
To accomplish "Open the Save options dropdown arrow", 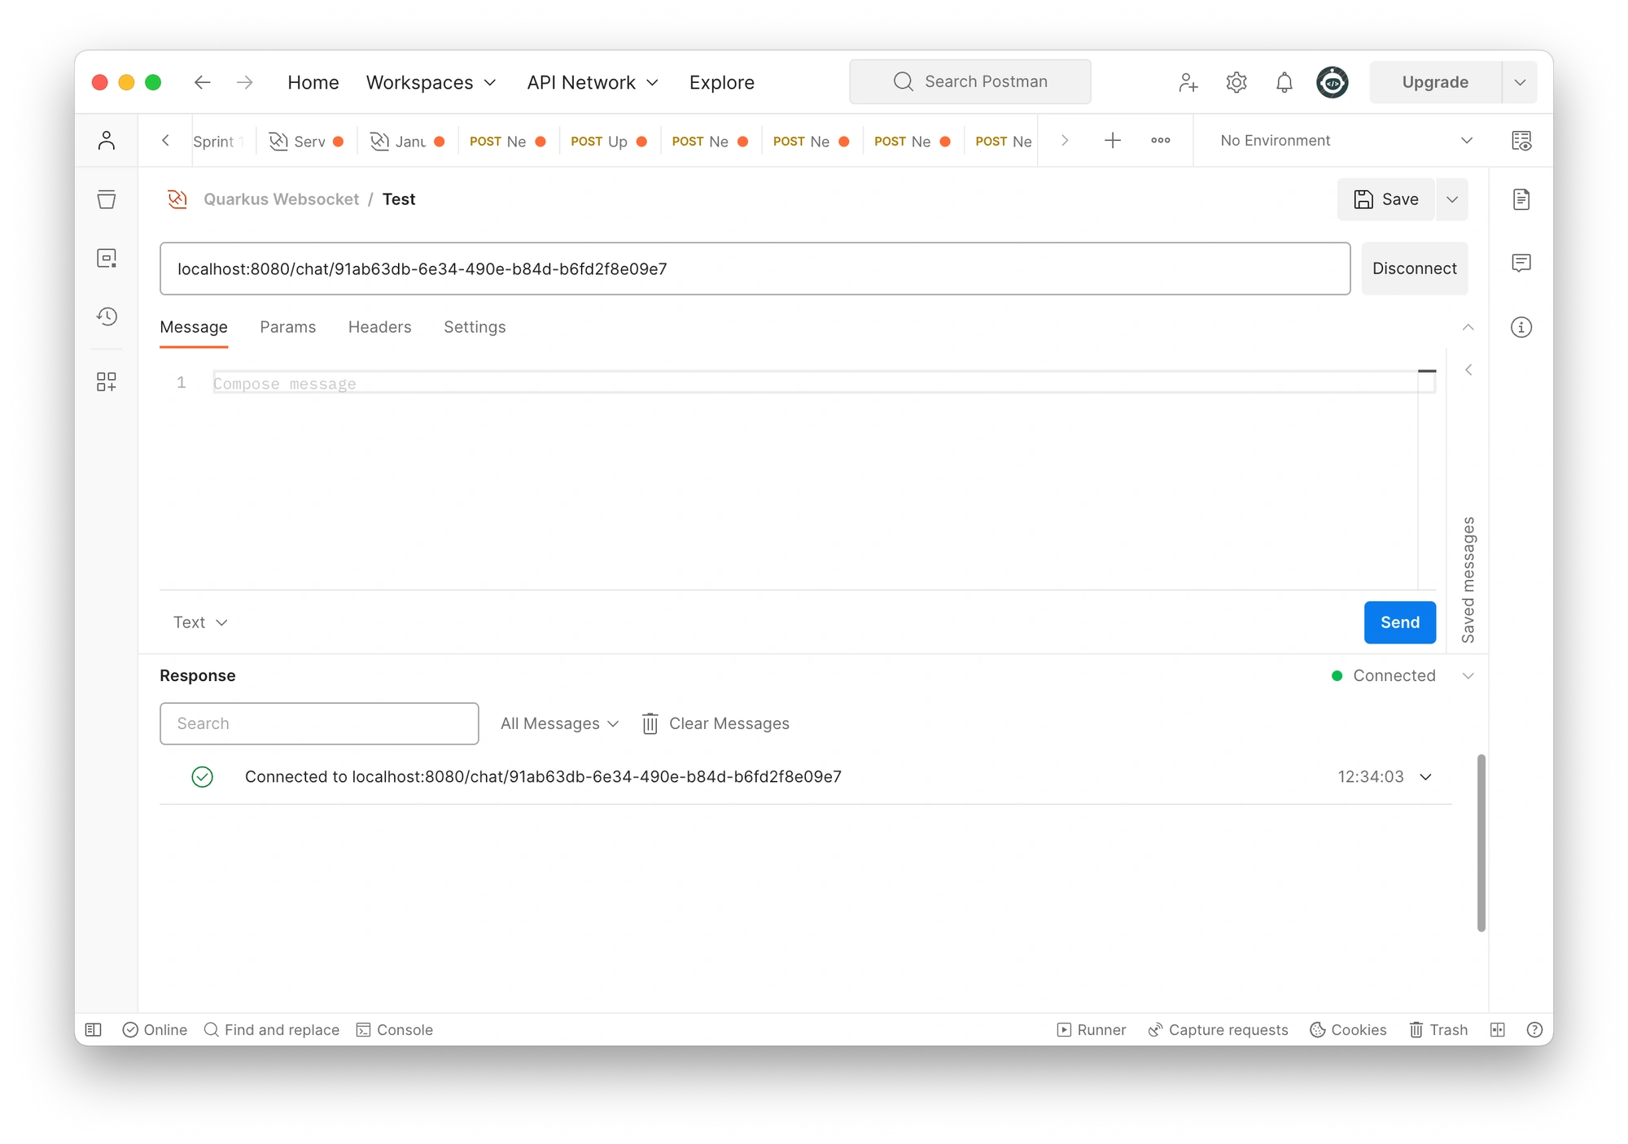I will (x=1452, y=199).
